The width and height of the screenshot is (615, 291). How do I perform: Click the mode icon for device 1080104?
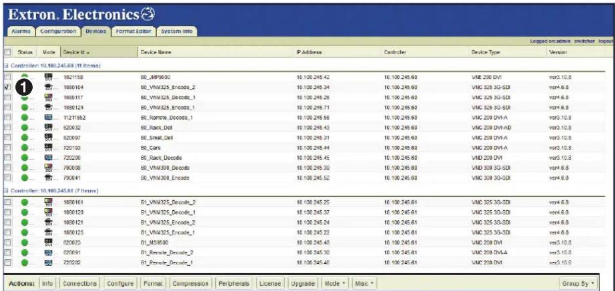[x=48, y=87]
